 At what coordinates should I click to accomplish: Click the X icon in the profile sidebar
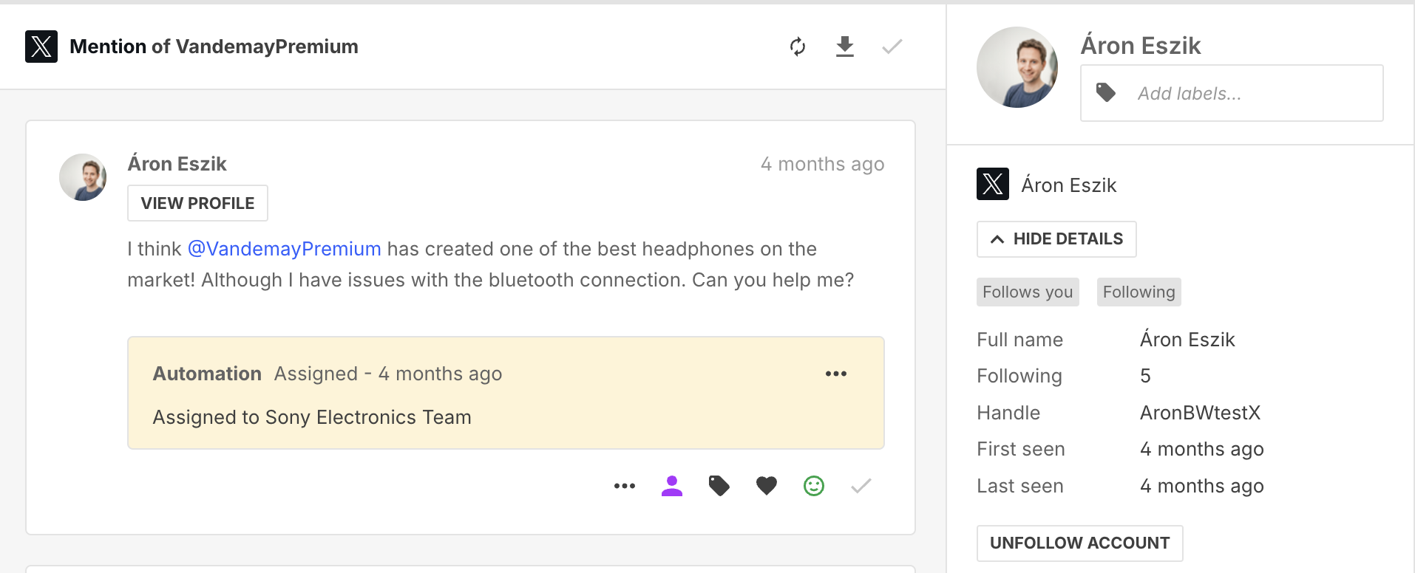(993, 184)
